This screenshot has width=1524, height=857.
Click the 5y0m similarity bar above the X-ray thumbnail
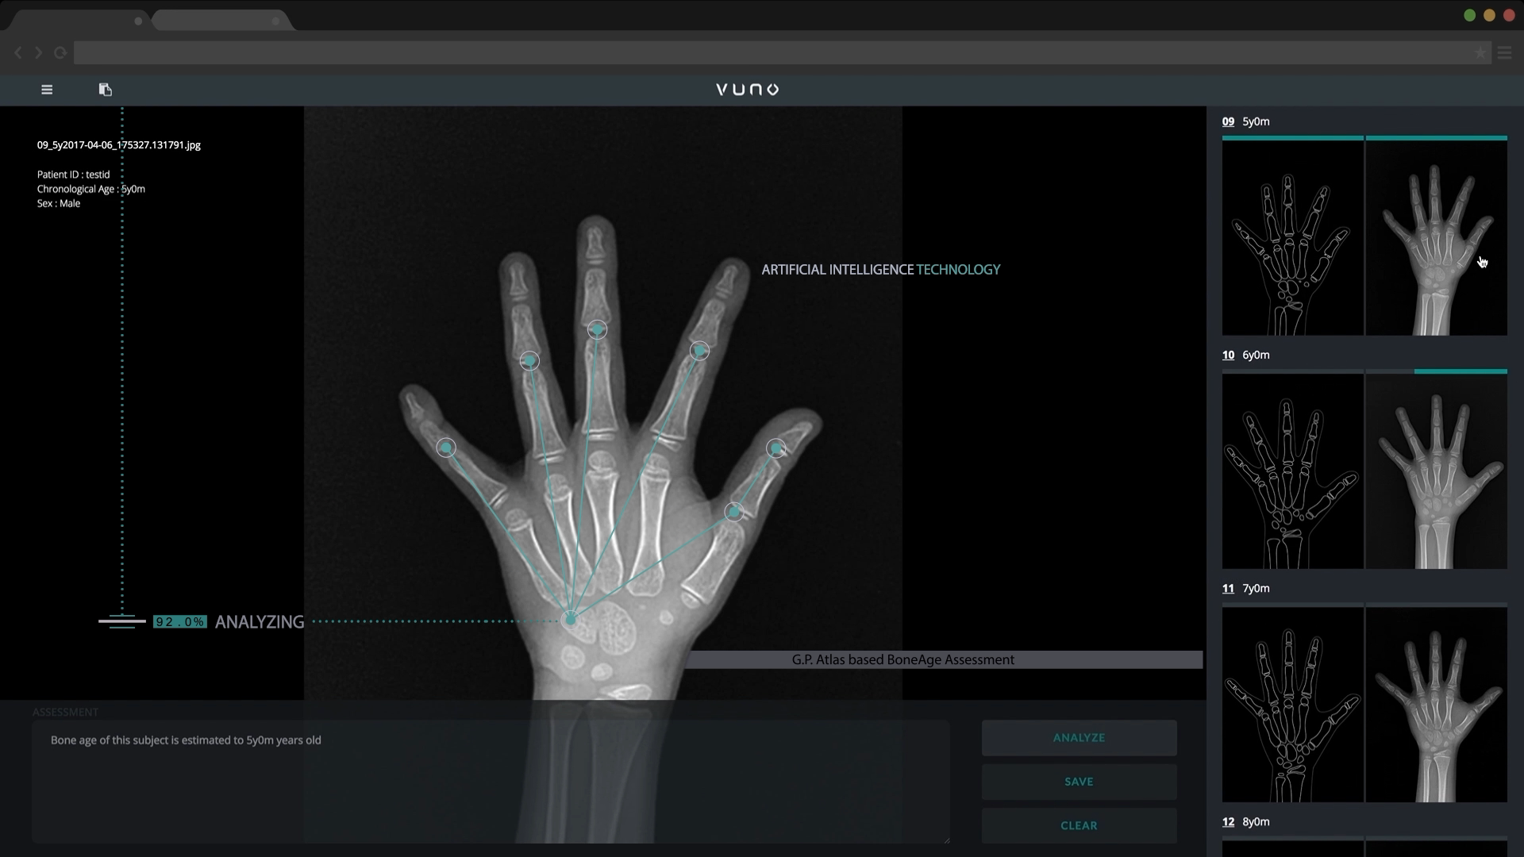pyautogui.click(x=1436, y=138)
